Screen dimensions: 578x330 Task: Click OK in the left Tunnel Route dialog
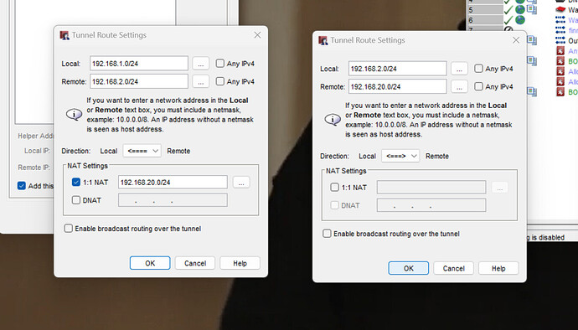(x=150, y=263)
